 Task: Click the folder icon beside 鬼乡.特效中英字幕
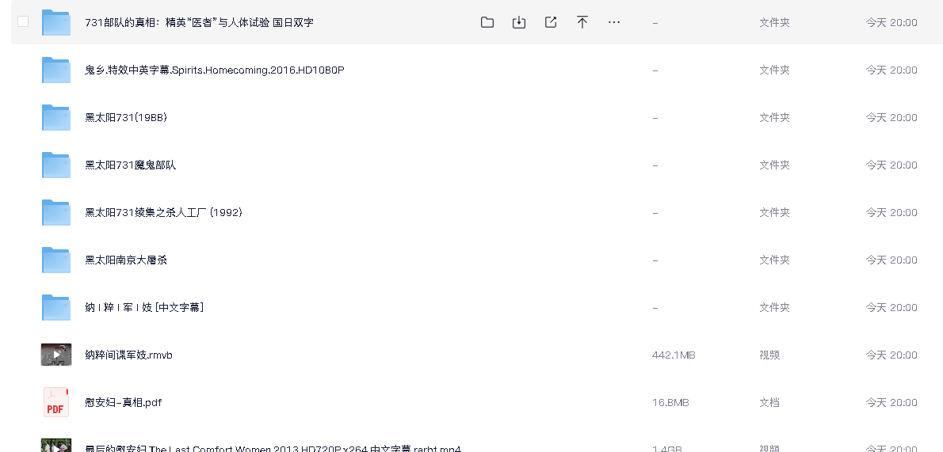pyautogui.click(x=56, y=70)
